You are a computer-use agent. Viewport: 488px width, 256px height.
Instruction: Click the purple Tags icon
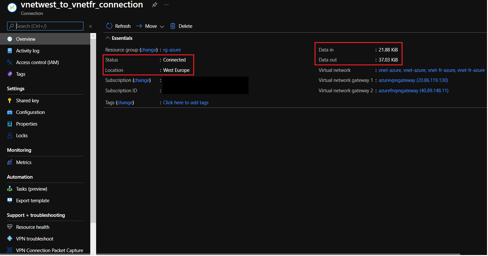tap(10, 74)
